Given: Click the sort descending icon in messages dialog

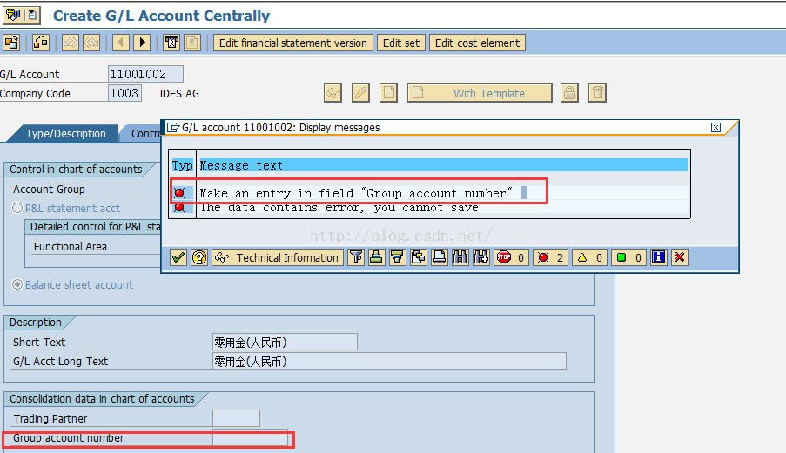Looking at the screenshot, I should coord(398,257).
